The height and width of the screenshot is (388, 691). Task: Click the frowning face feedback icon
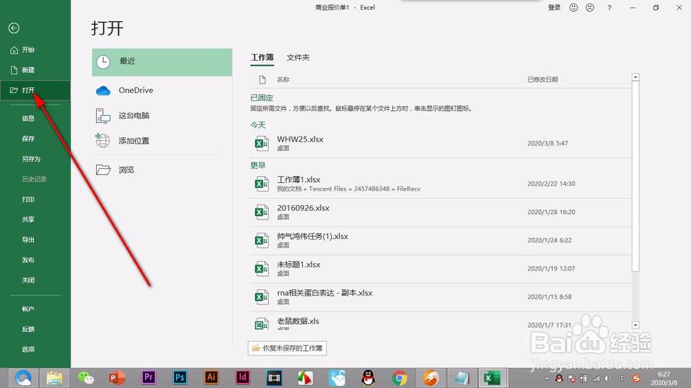(589, 8)
